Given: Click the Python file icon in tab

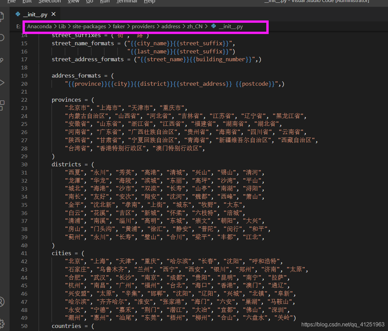Looking at the screenshot, I should click(18, 14).
